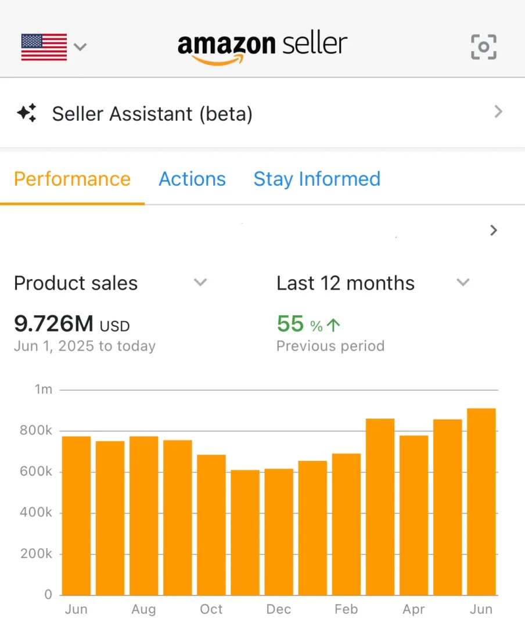Click the 9.726M USD sales total
Viewport: 525px width, 627px height.
point(72,323)
